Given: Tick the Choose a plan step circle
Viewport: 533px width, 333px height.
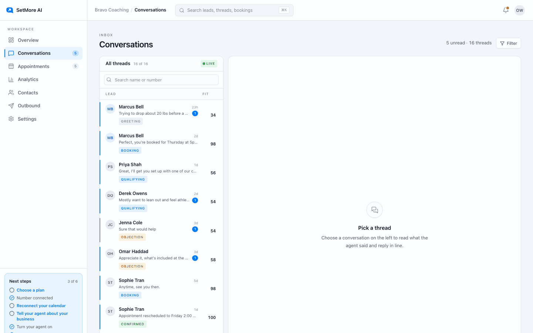Looking at the screenshot, I should point(12,290).
